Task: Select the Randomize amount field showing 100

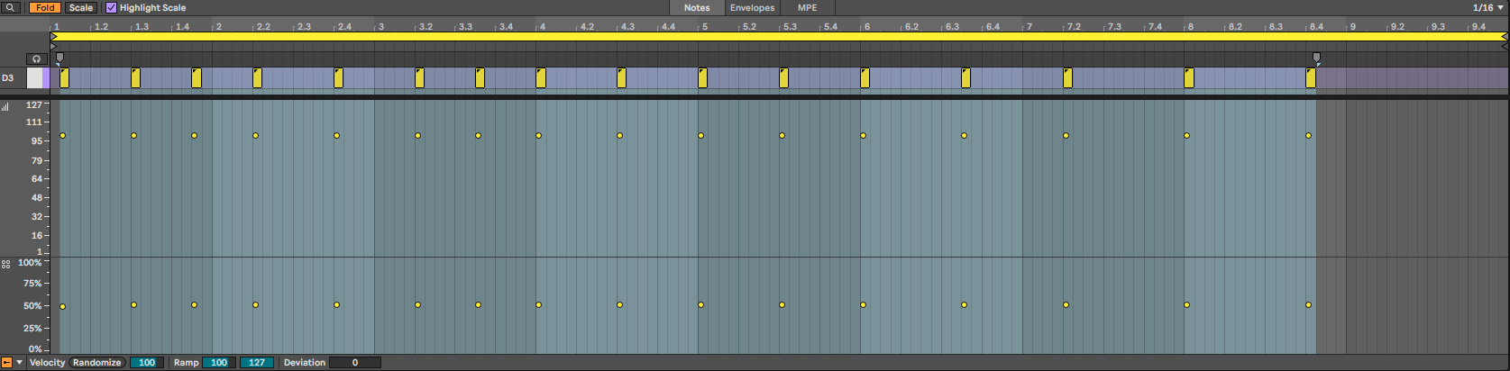Action: pos(146,362)
